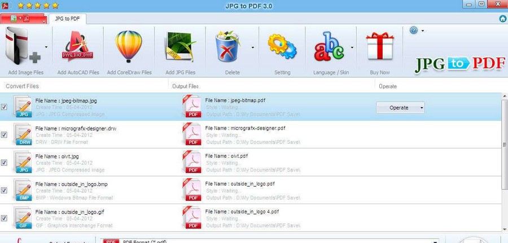
Task: Click the app icon in title bar
Action: 5,6
